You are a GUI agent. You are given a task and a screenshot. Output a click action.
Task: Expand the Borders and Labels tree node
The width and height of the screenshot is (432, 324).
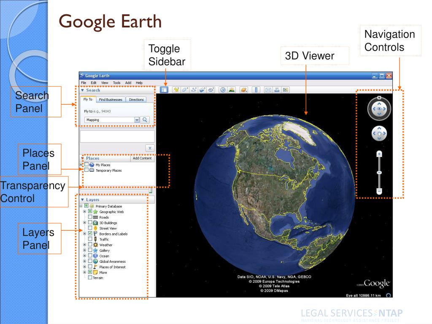pos(84,234)
